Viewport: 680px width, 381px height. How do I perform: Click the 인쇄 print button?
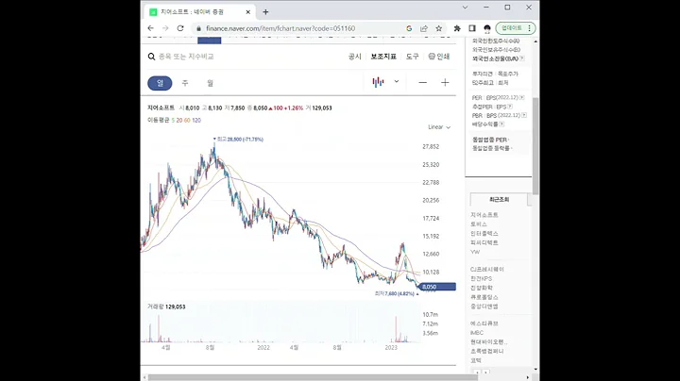click(439, 57)
